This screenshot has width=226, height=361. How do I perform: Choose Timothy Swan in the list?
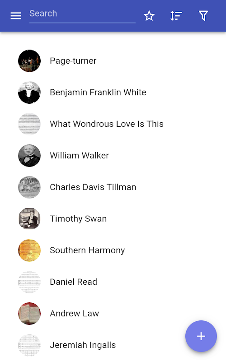coord(113,219)
